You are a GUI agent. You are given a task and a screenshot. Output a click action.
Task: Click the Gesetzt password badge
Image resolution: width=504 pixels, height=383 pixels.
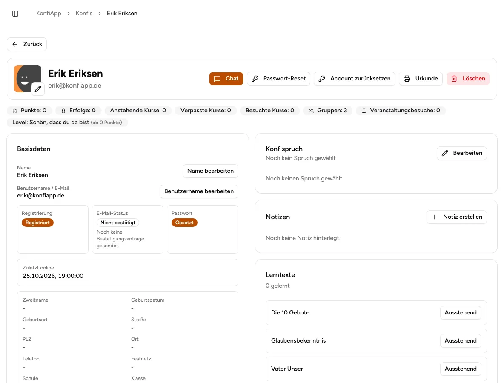pyautogui.click(x=184, y=223)
